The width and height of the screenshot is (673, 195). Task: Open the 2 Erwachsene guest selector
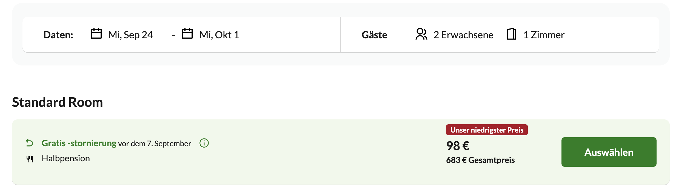(463, 35)
